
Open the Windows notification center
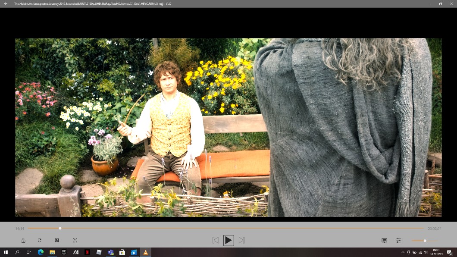pyautogui.click(x=449, y=252)
